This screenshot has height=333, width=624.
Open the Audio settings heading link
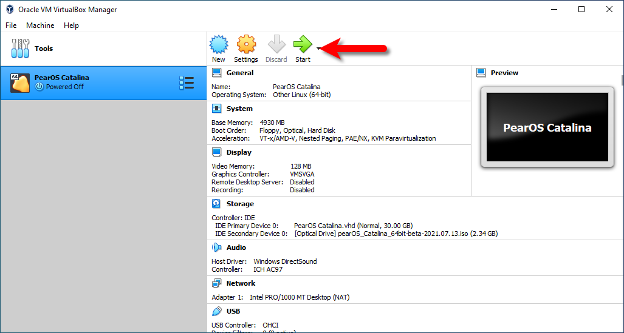(236, 247)
